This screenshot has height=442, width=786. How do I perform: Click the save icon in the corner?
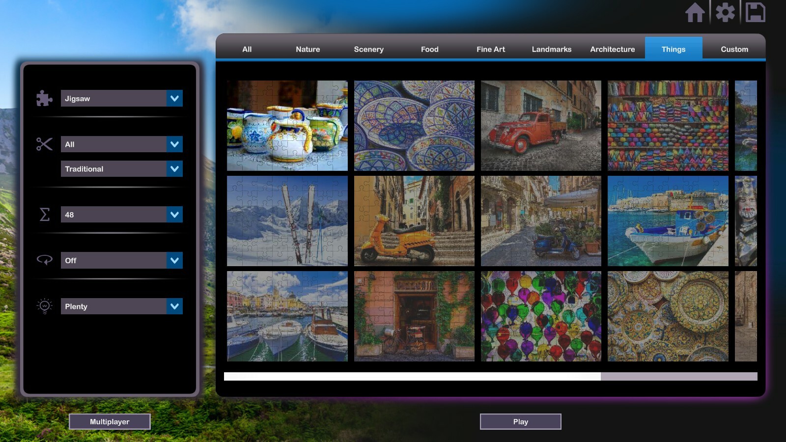click(756, 13)
